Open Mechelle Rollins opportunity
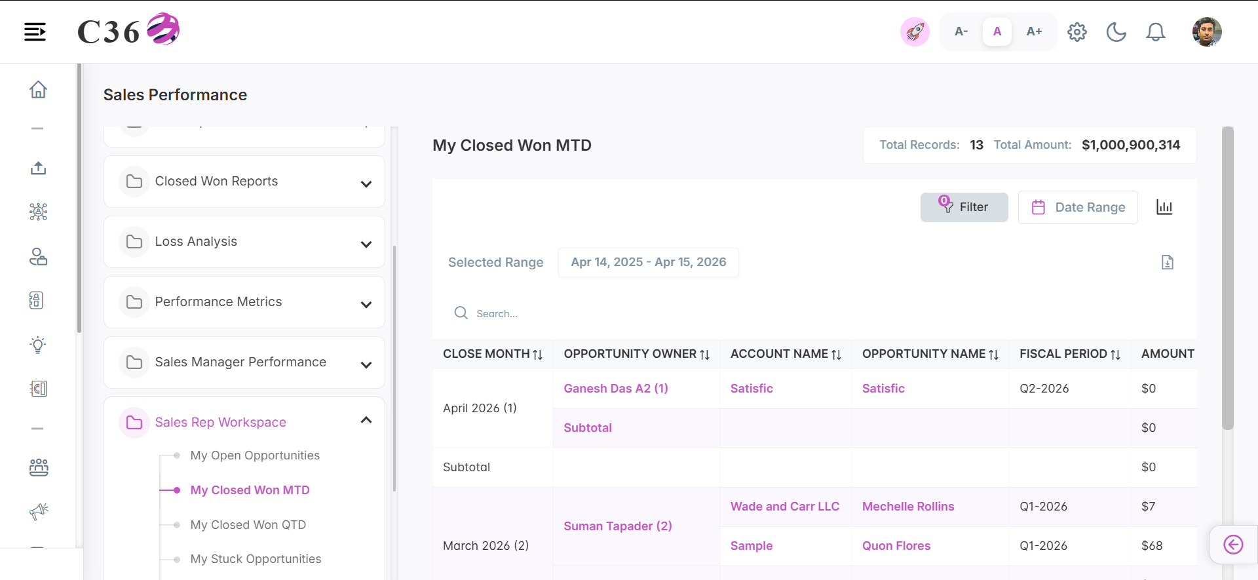Viewport: 1258px width, 580px height. (908, 507)
